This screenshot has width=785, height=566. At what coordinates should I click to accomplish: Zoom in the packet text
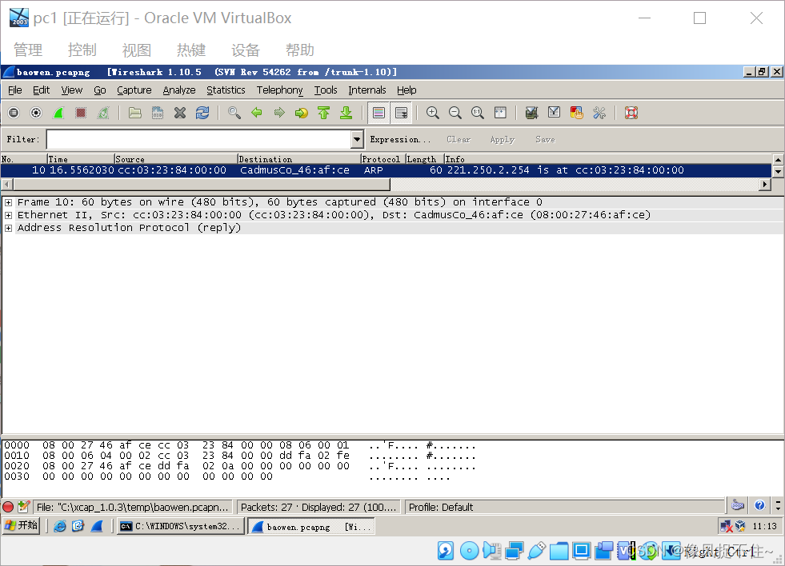point(433,113)
